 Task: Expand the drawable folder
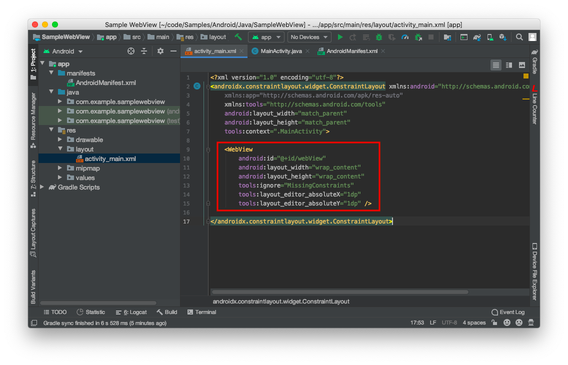60,139
